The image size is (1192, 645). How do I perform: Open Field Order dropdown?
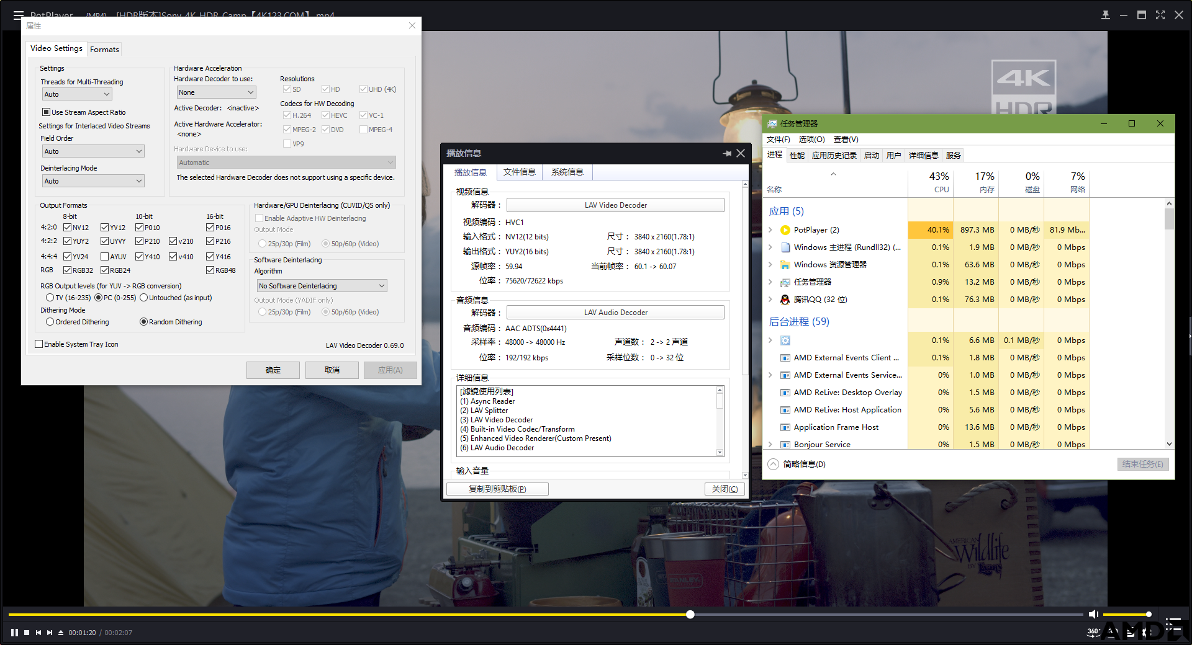point(93,151)
